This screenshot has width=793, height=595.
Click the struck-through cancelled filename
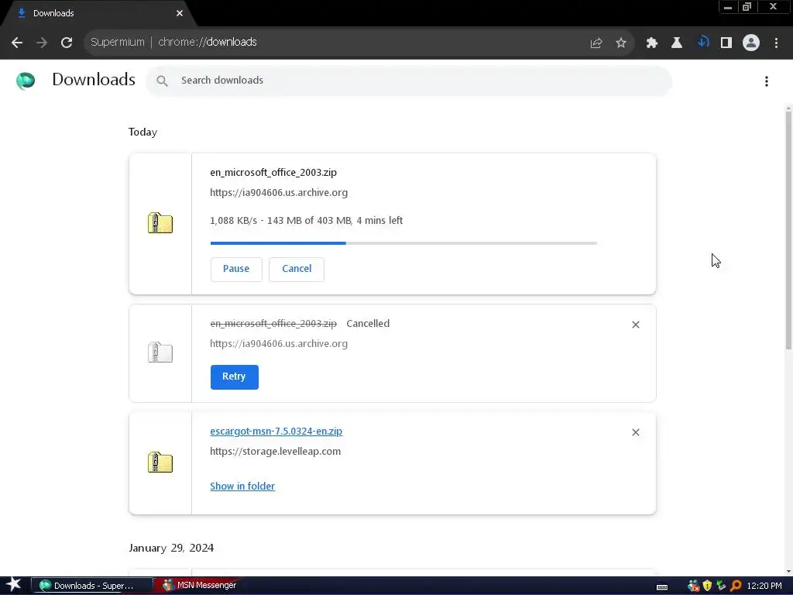point(273,324)
